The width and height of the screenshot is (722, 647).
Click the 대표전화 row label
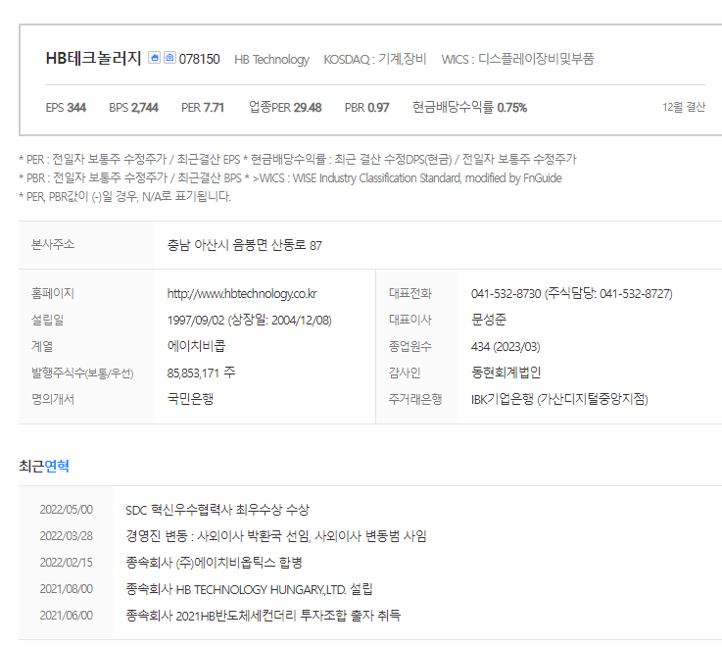click(x=410, y=293)
